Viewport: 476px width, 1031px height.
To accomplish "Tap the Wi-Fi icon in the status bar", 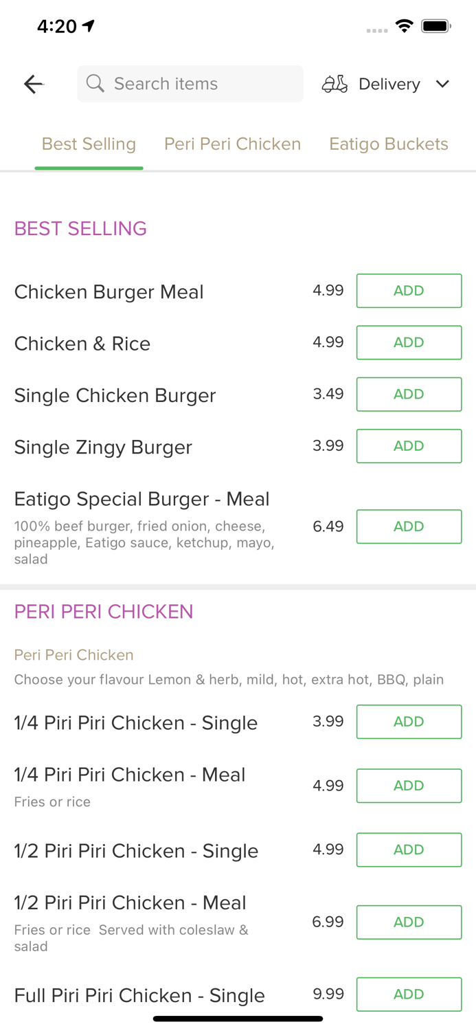I will (405, 25).
